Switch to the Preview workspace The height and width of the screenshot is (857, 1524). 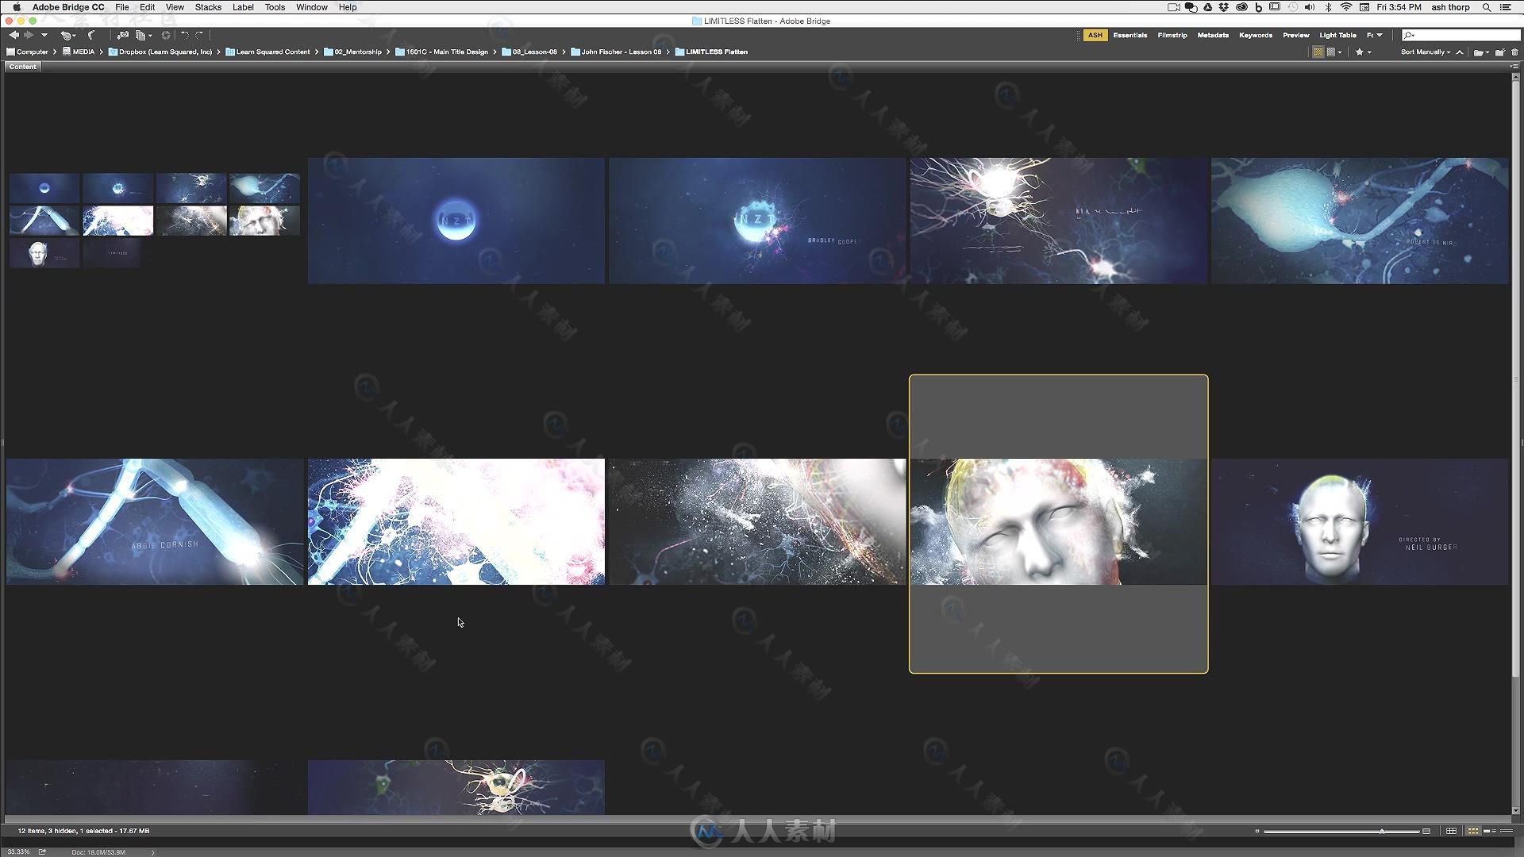click(x=1296, y=35)
